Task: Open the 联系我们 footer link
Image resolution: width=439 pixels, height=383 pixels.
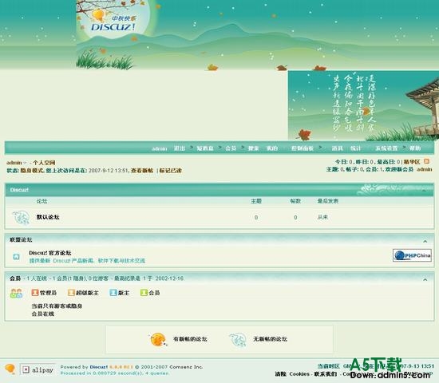Action: (326, 374)
